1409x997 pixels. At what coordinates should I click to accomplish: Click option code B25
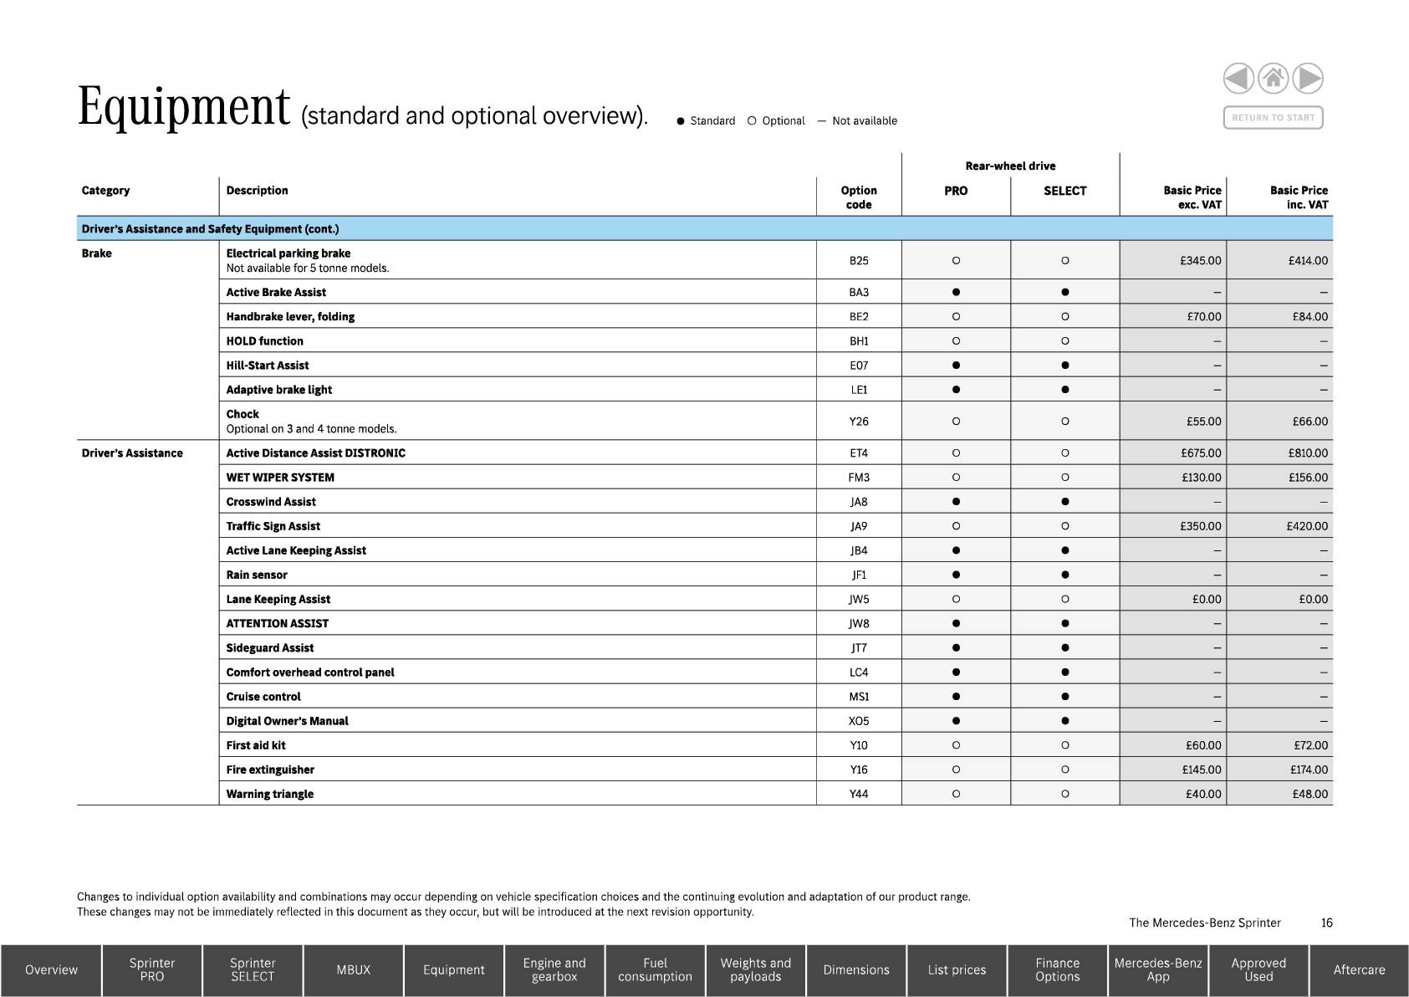coord(859,261)
